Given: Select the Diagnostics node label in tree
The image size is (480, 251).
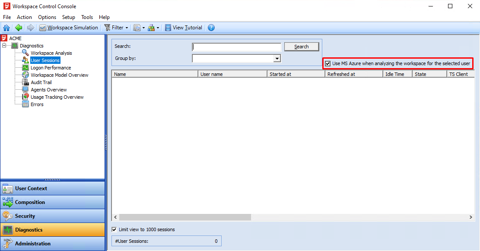Looking at the screenshot, I should 32,46.
